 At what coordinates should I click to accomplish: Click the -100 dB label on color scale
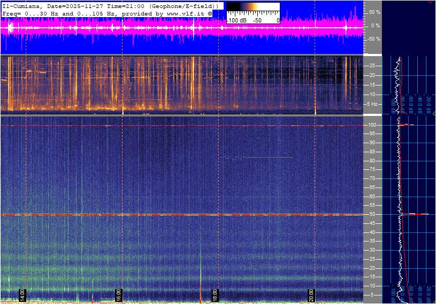pos(236,20)
